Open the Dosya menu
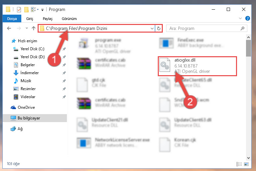Viewport: 256px width, 171px height. (12, 19)
